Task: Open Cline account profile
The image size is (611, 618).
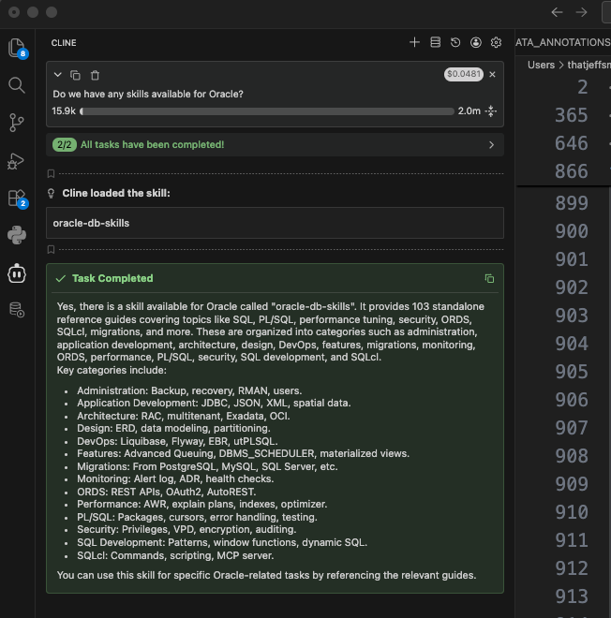Action: 476,42
